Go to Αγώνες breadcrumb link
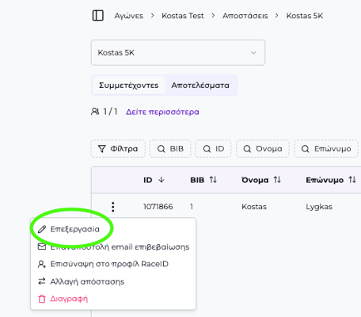The width and height of the screenshot is (361, 317). [x=128, y=16]
